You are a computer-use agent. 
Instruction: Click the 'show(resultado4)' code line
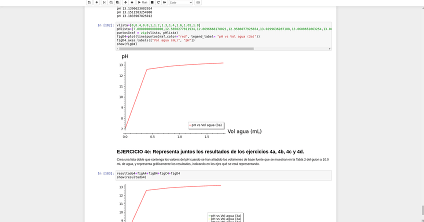[x=131, y=177]
